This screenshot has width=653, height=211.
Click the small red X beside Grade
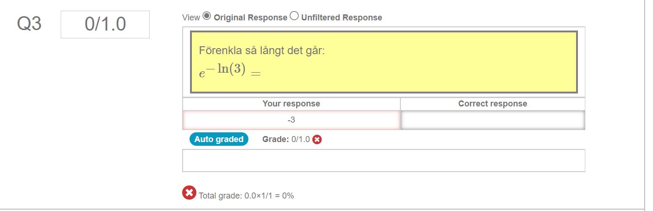pyautogui.click(x=317, y=139)
